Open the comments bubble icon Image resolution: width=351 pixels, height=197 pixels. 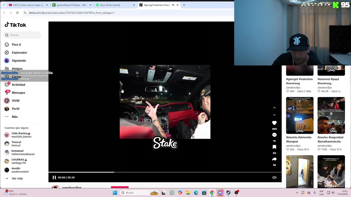click(274, 135)
